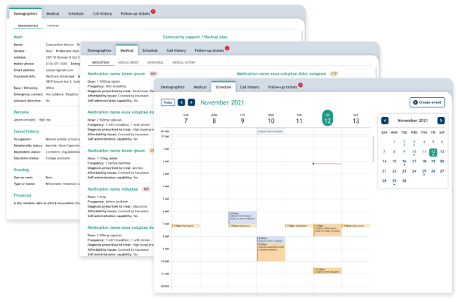Screen dimensions: 460x302
Task: Open Saturday 7:00am Medication event
Action: click(x=356, y=226)
